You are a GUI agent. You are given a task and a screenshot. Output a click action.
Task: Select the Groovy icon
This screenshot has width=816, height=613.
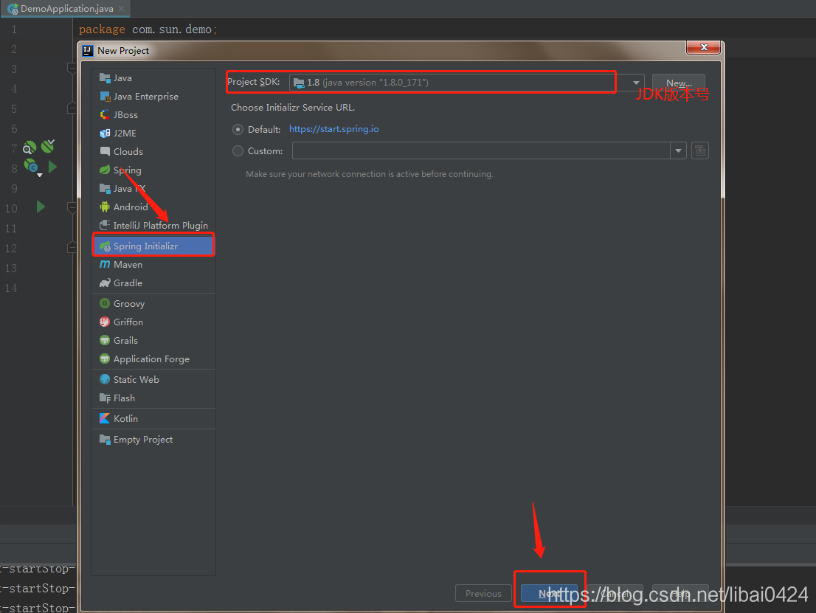105,303
